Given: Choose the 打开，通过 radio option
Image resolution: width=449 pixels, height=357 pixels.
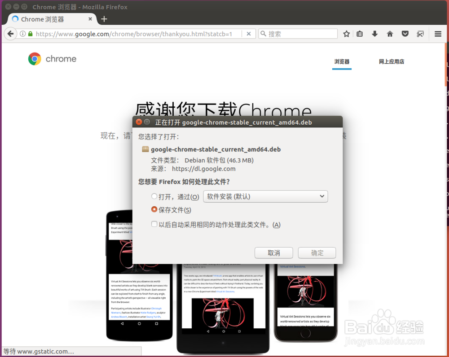Looking at the screenshot, I should (x=154, y=196).
